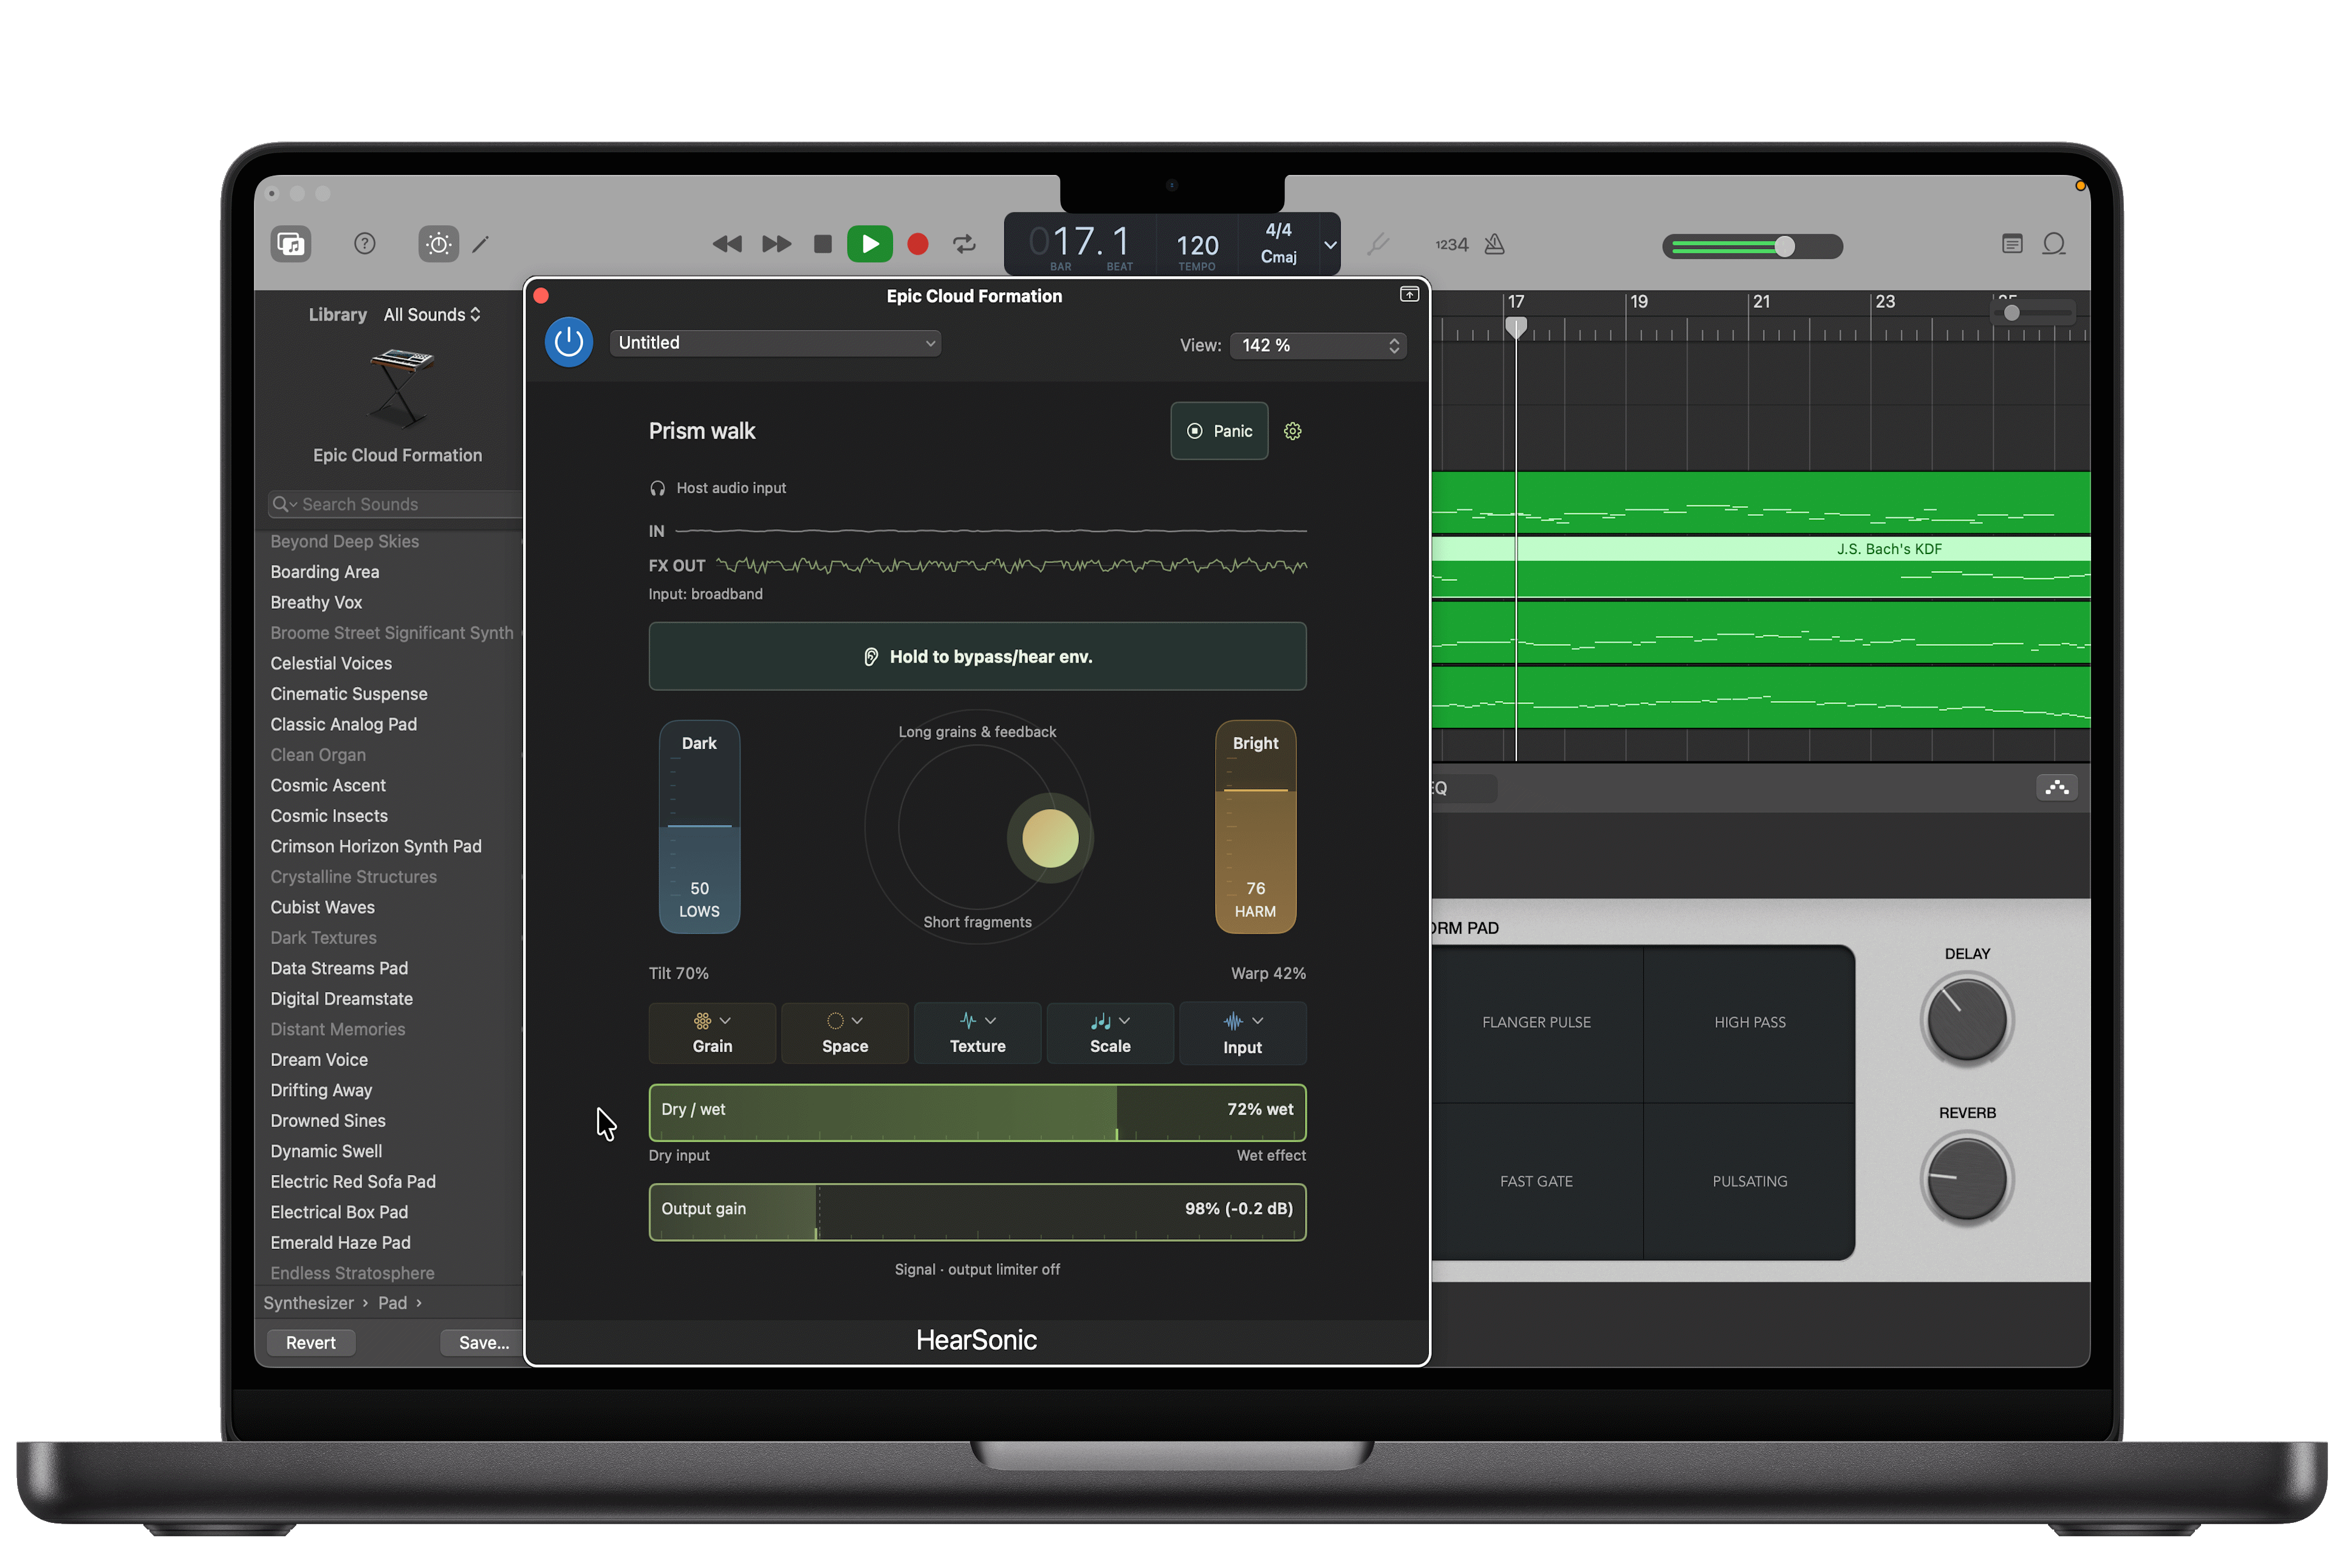Click the Search Sounds field
The width and height of the screenshot is (2345, 1543).
coord(396,504)
